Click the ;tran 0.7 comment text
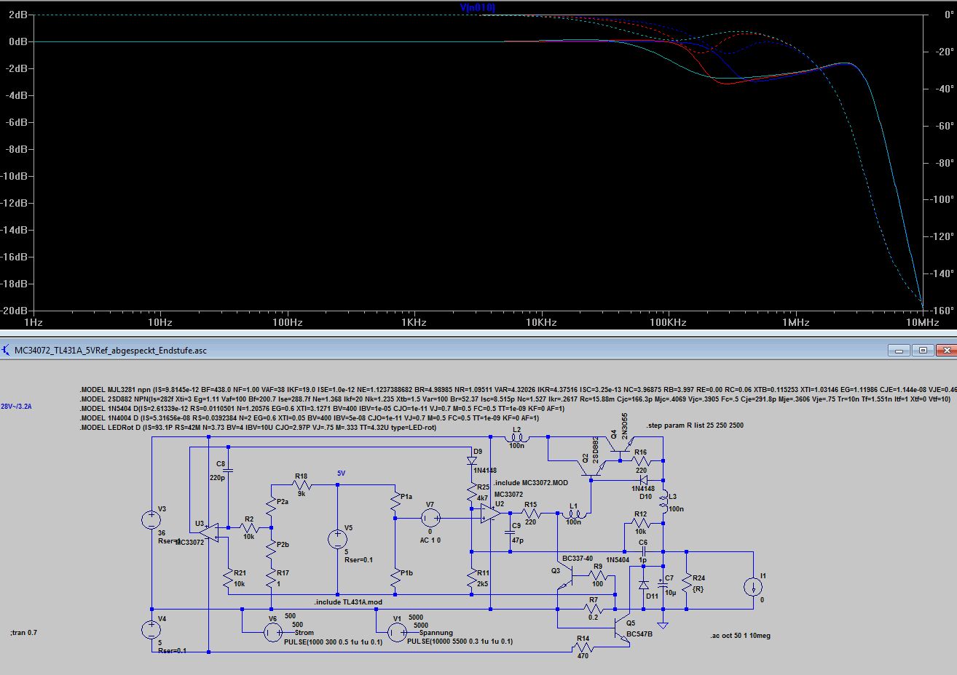957x675 pixels. pos(24,633)
